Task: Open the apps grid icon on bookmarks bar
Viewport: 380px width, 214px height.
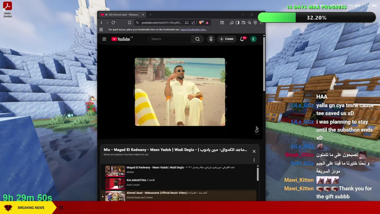Action: pyautogui.click(x=101, y=29)
